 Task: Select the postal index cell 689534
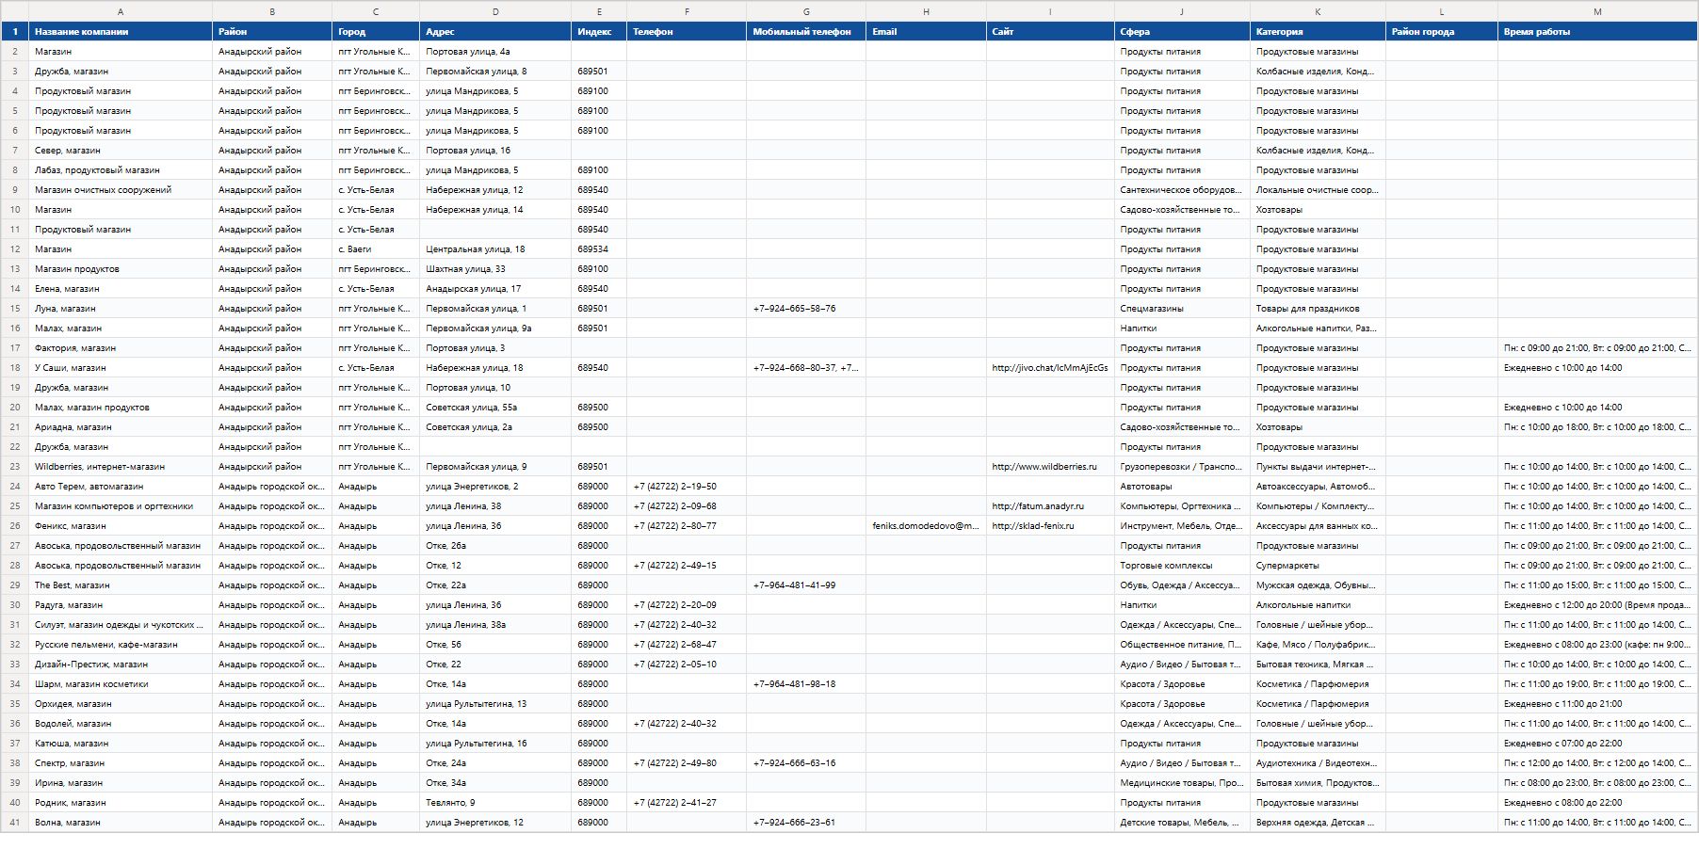click(x=599, y=249)
